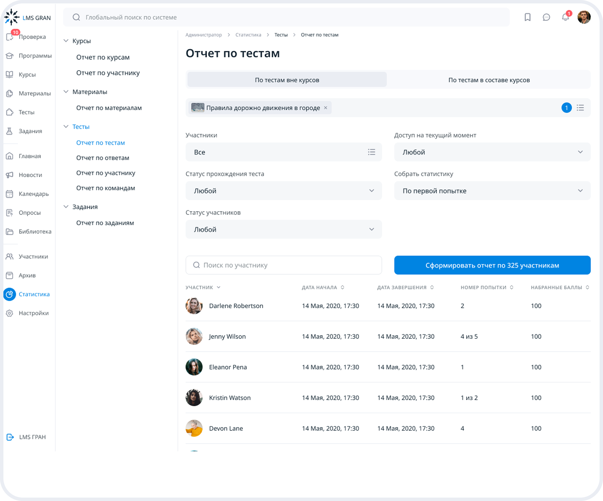Open the «Тесты» section via its sidebar icon
Screen dimensions: 603x501
[9, 112]
